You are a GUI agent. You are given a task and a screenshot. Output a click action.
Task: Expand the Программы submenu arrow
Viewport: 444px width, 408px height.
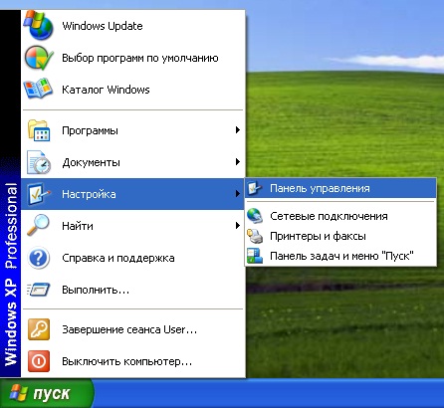tap(237, 130)
